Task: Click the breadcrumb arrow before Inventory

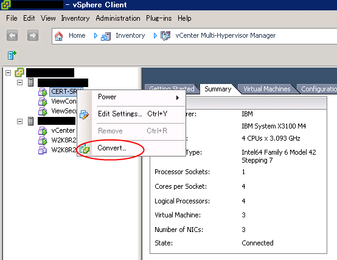Action: [x=96, y=36]
